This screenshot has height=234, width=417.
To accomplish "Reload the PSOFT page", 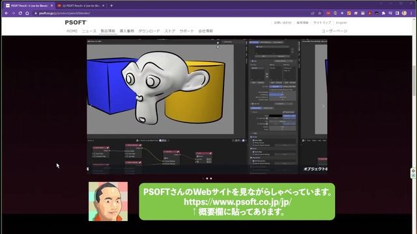I will pyautogui.click(x=20, y=13).
